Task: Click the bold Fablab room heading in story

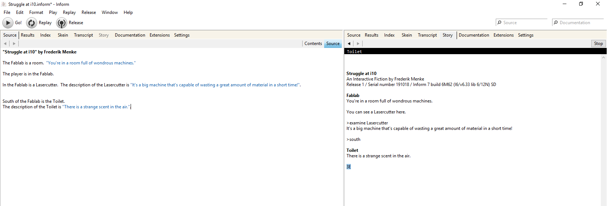Action: click(x=353, y=95)
